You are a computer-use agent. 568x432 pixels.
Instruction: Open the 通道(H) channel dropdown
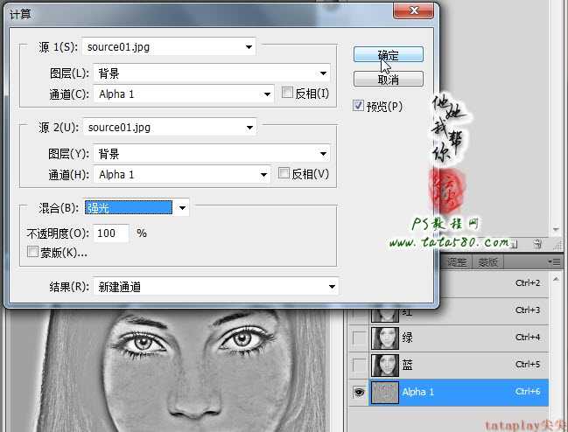click(x=182, y=175)
